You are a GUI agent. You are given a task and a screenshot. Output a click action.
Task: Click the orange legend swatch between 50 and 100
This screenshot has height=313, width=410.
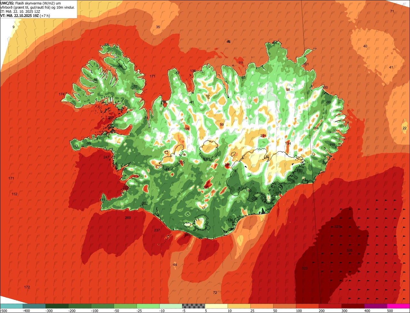click(284, 306)
